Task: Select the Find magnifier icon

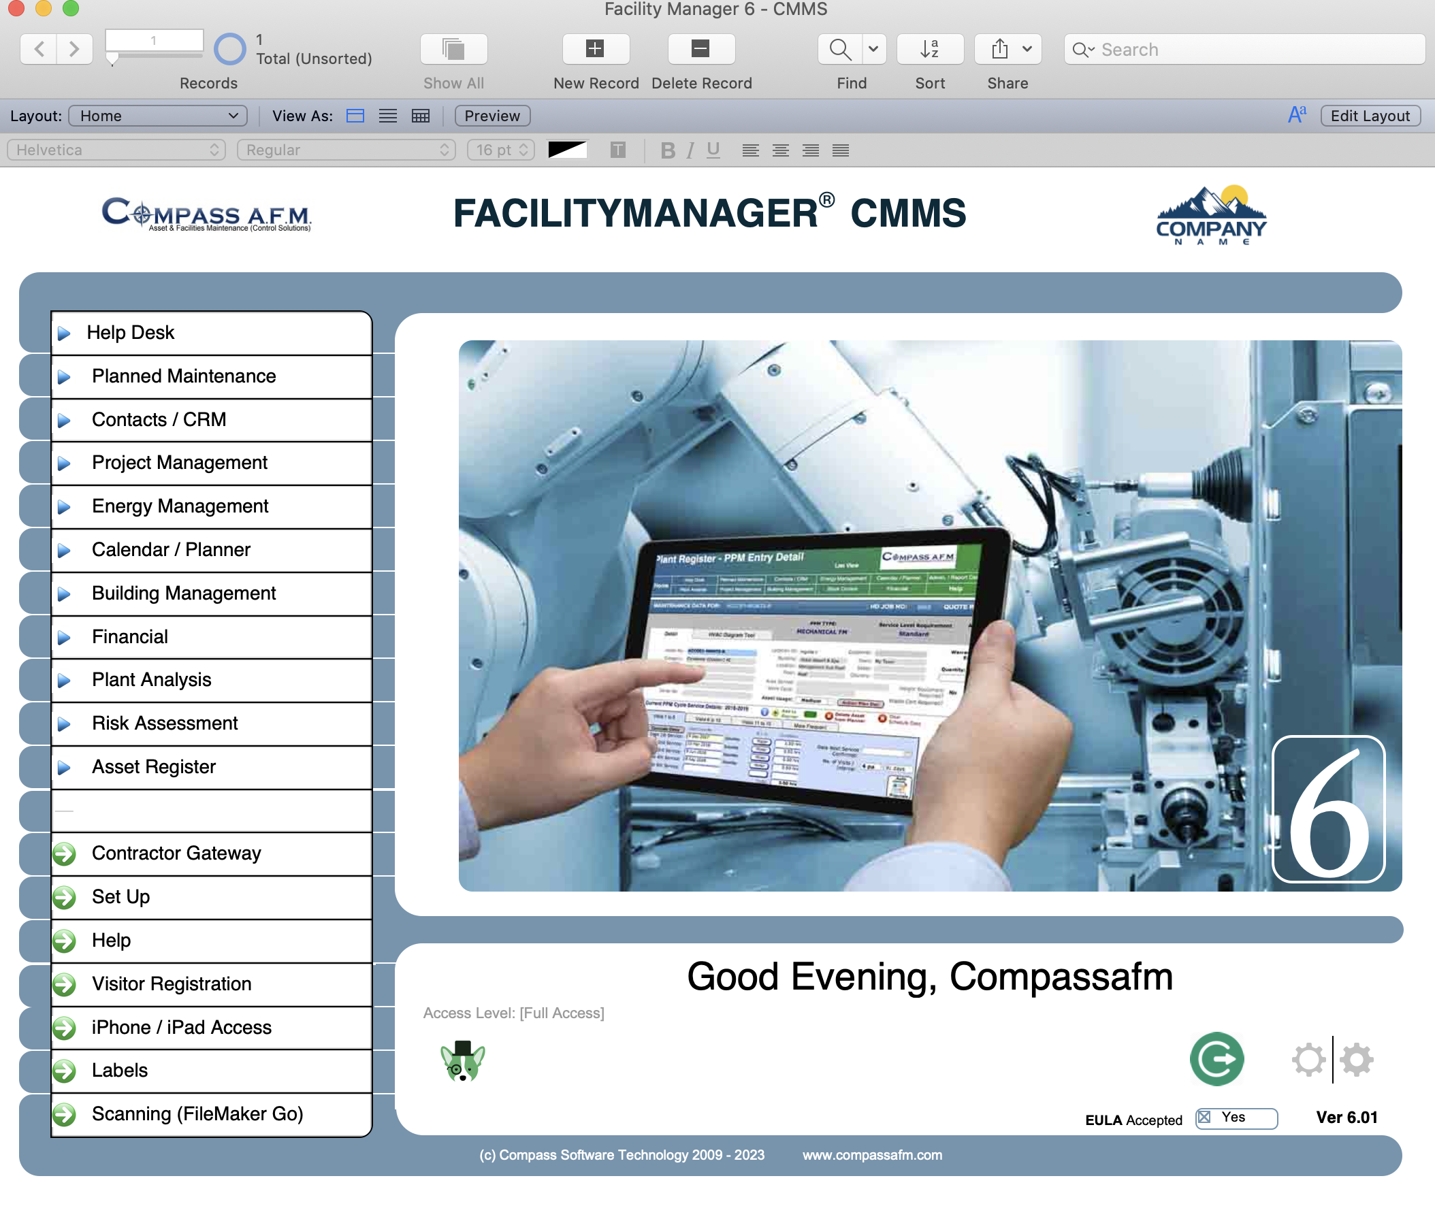Action: pos(838,48)
